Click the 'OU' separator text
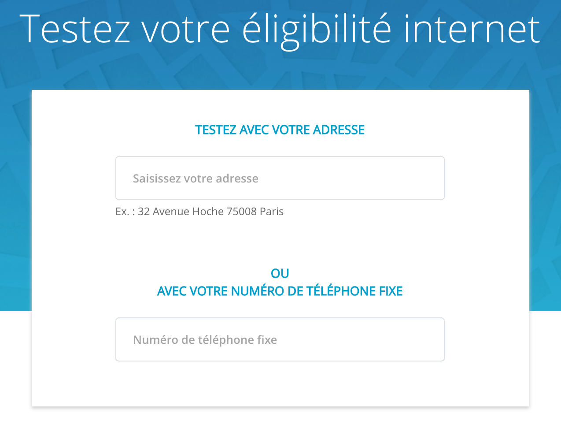 coord(280,273)
